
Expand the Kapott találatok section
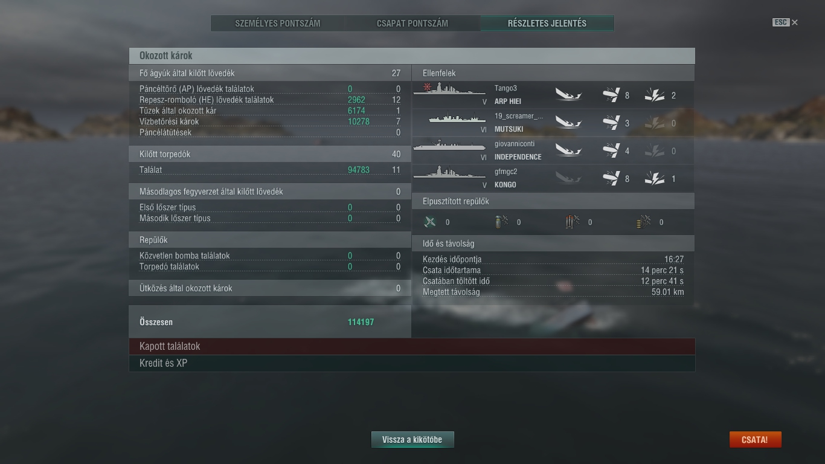[412, 346]
